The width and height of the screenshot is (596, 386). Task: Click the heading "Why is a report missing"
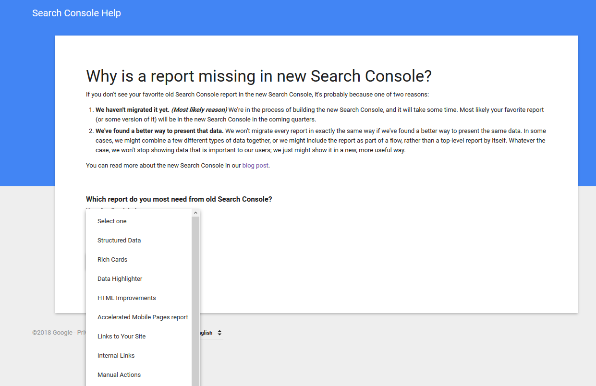pyautogui.click(x=258, y=76)
